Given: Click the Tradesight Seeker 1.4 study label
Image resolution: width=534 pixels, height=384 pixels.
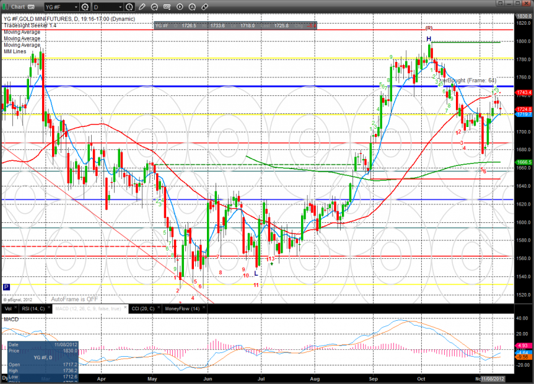Looking at the screenshot, I should click(x=30, y=25).
